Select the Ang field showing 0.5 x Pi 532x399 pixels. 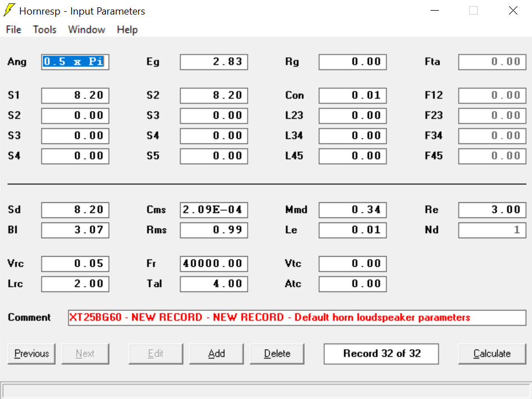point(75,62)
